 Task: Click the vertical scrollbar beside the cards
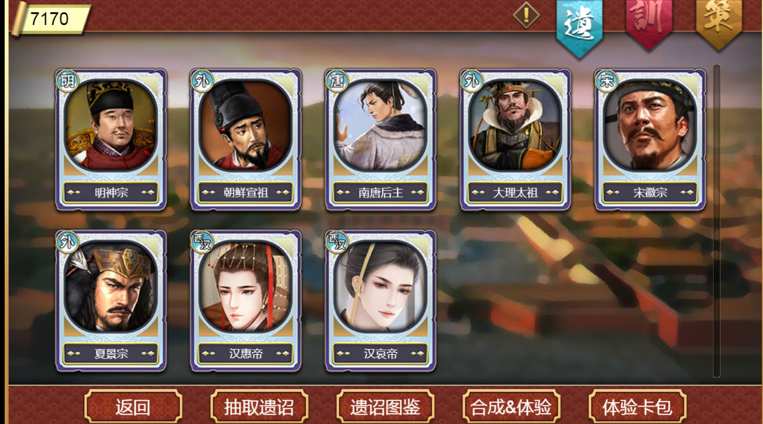click(x=717, y=221)
